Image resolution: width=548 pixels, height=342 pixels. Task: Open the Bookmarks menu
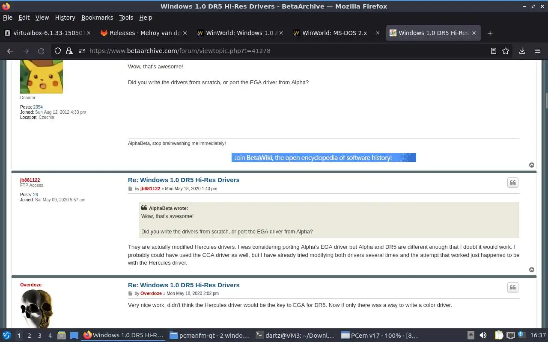pos(97,18)
